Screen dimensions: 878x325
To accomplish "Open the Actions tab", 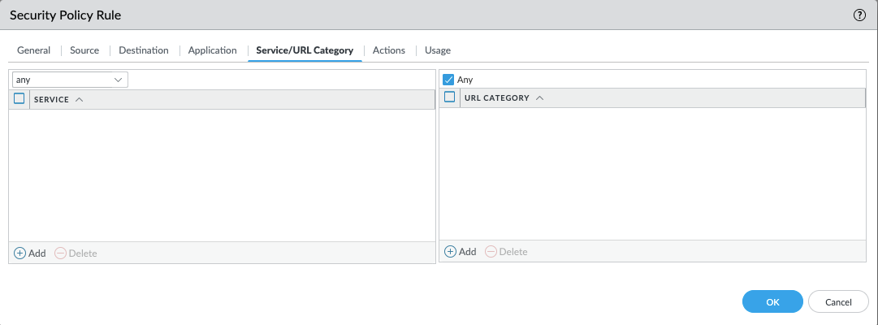I will [389, 50].
